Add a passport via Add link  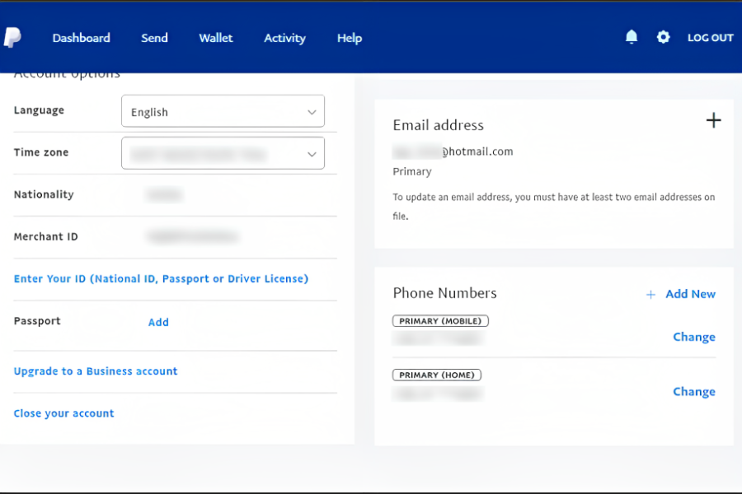pos(158,323)
